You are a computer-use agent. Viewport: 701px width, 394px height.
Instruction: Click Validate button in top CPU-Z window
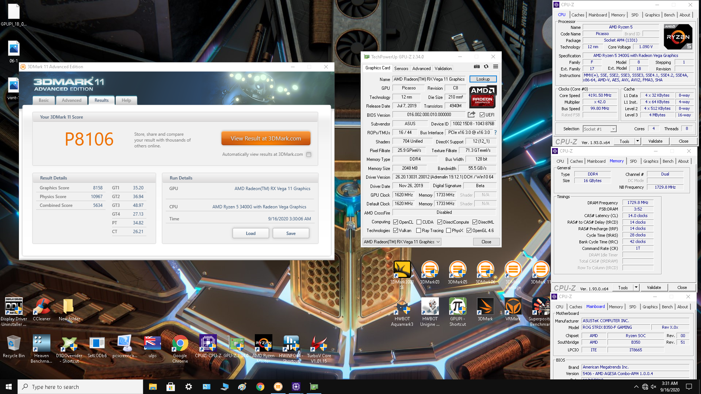[655, 141]
